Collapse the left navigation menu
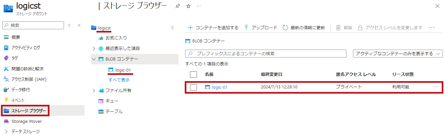 [79, 25]
